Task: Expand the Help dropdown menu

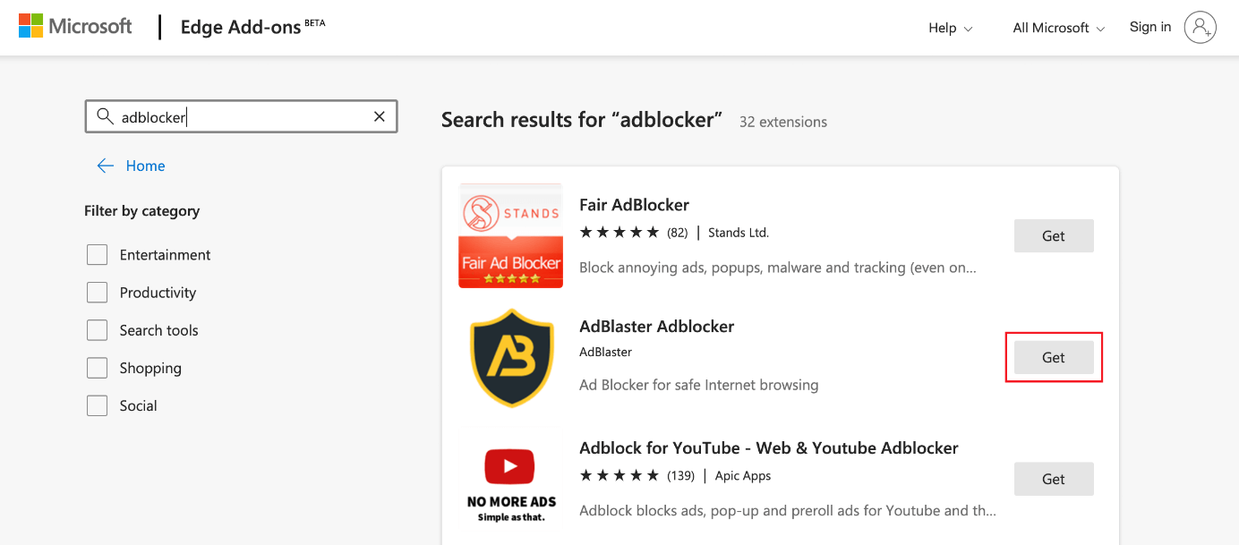Action: point(951,28)
